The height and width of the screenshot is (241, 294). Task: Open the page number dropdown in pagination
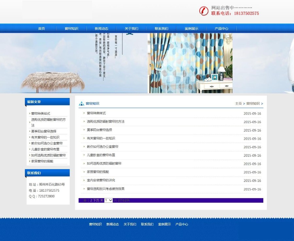108,200
